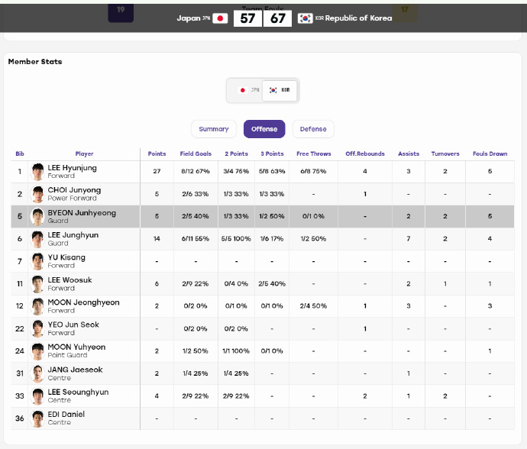This screenshot has height=449, width=527.
Task: Open LEE Hyunjung player name link
Action: pos(73,168)
